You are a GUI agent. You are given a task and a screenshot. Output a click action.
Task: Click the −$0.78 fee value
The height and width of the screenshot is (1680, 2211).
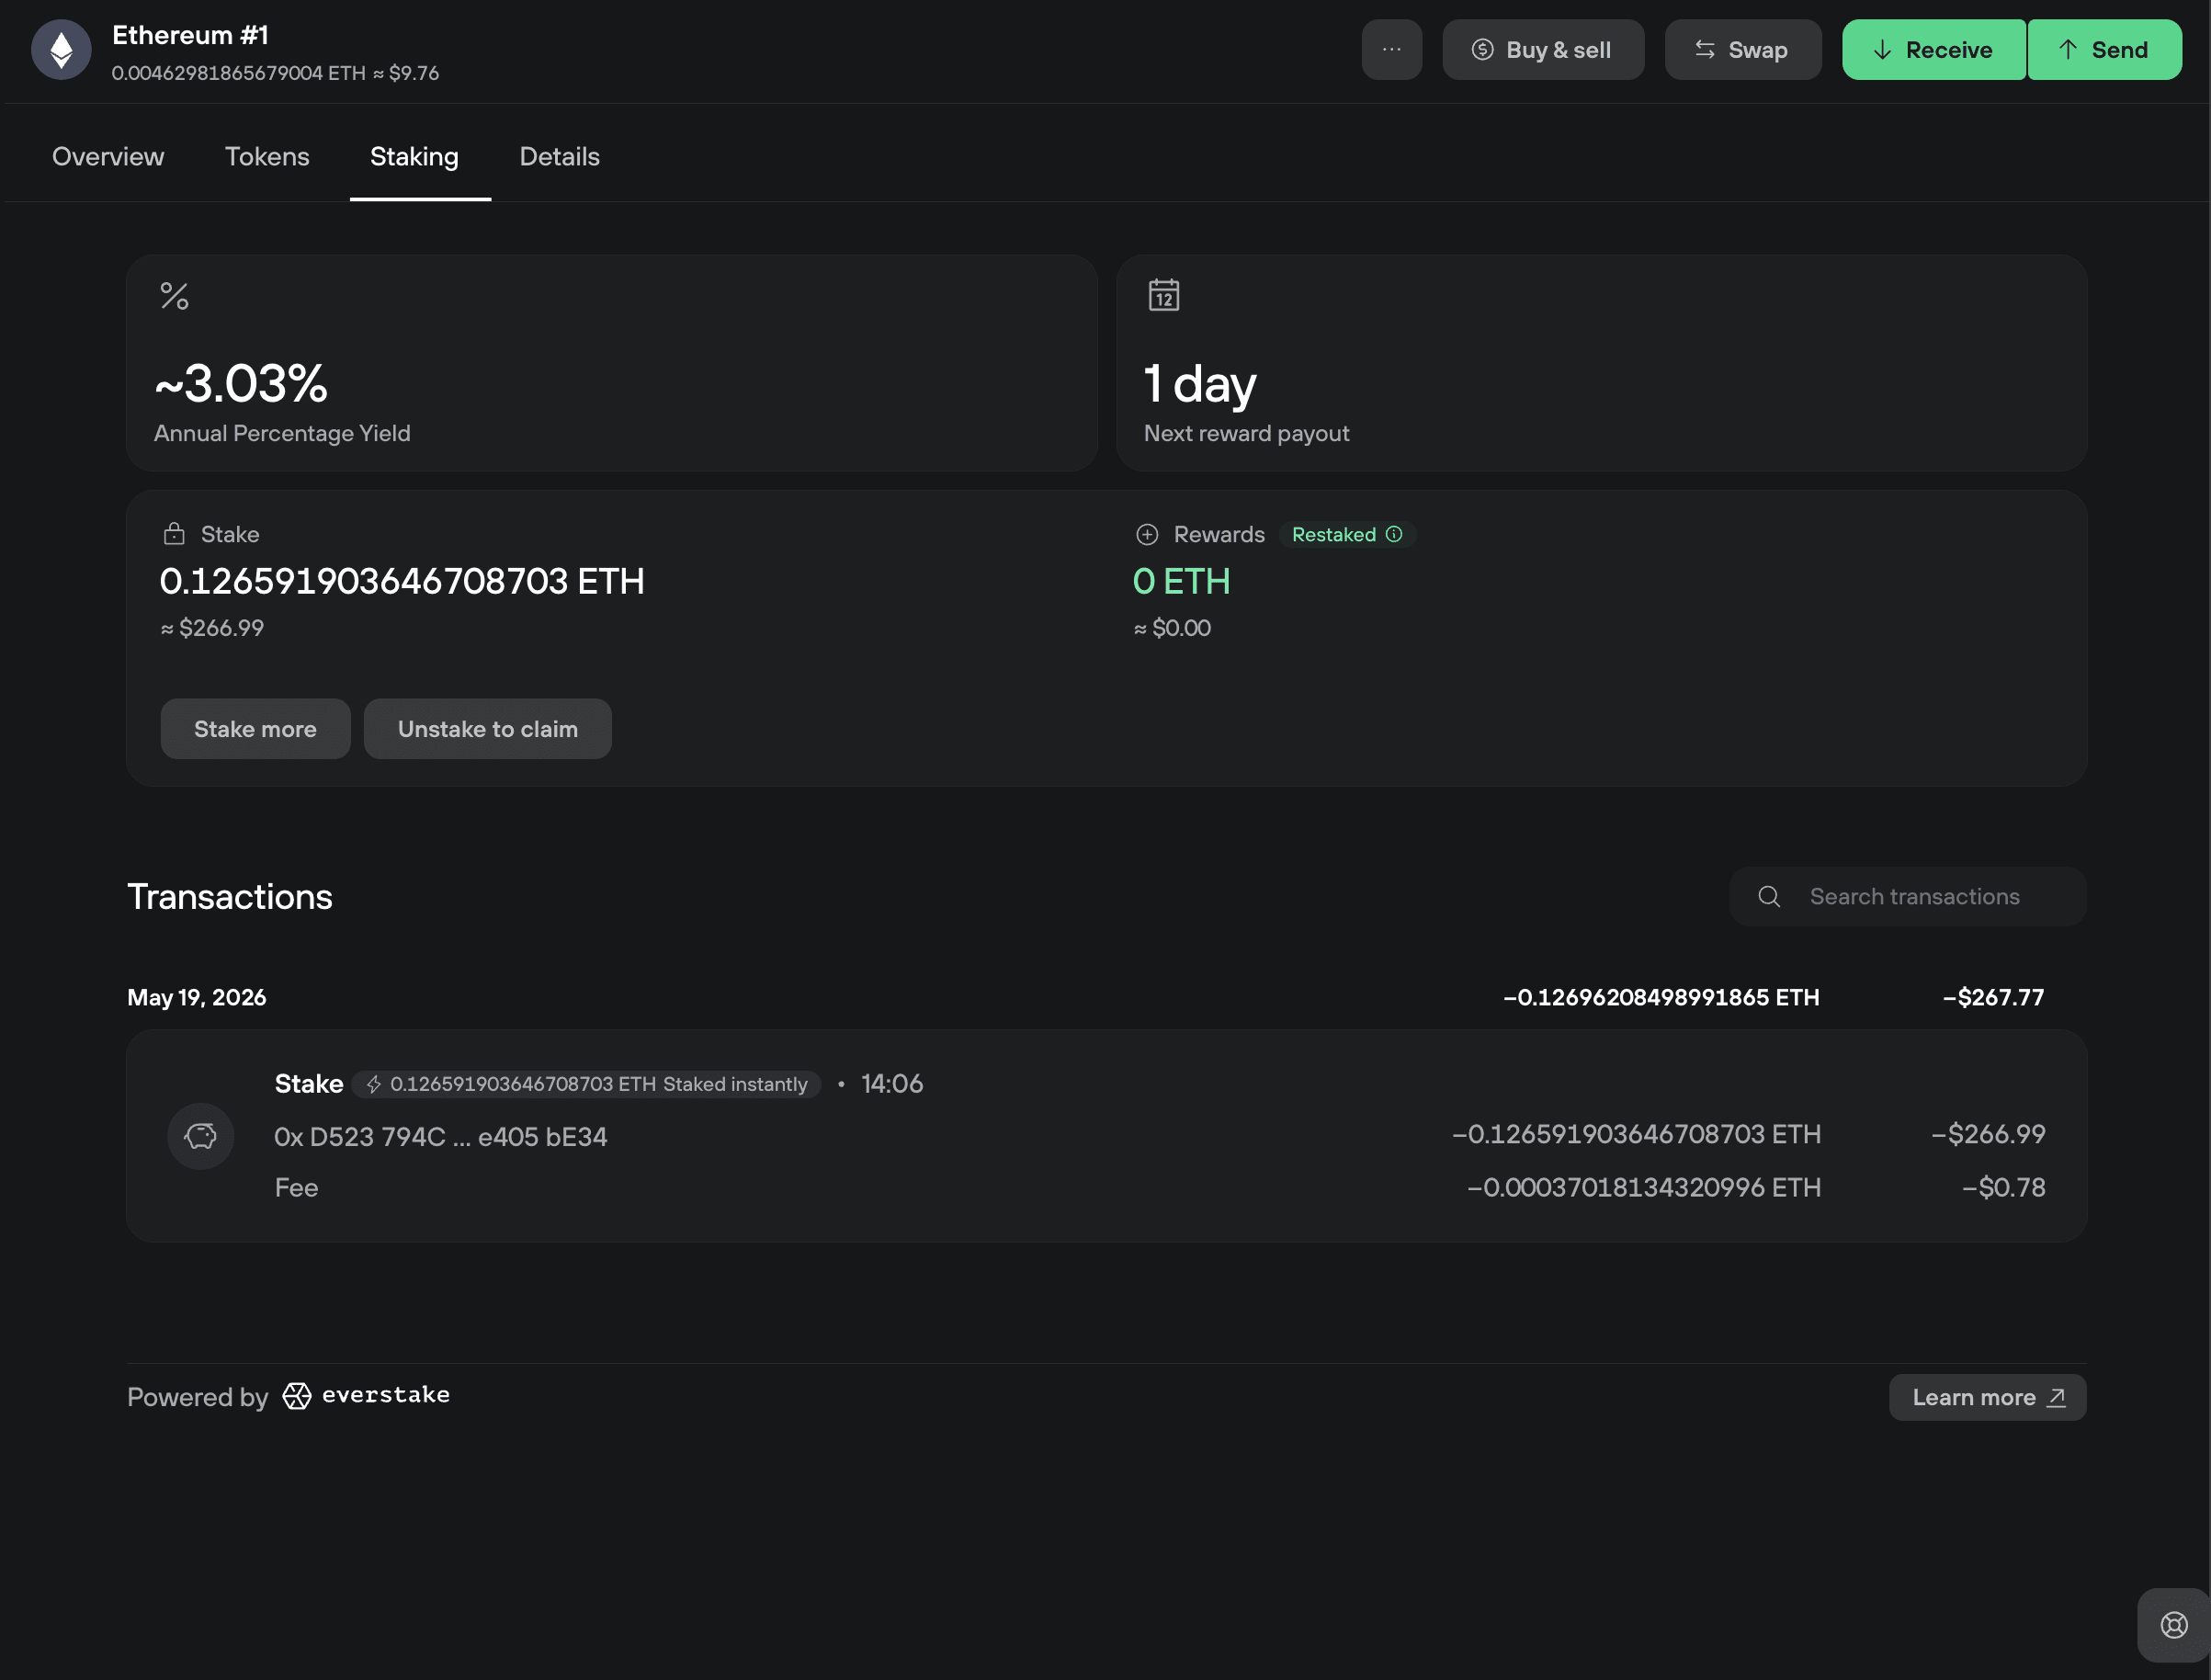(x=2003, y=1187)
